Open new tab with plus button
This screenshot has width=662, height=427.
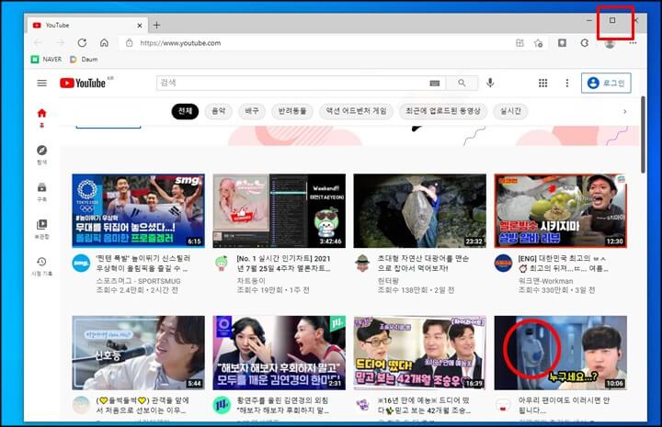tap(156, 26)
